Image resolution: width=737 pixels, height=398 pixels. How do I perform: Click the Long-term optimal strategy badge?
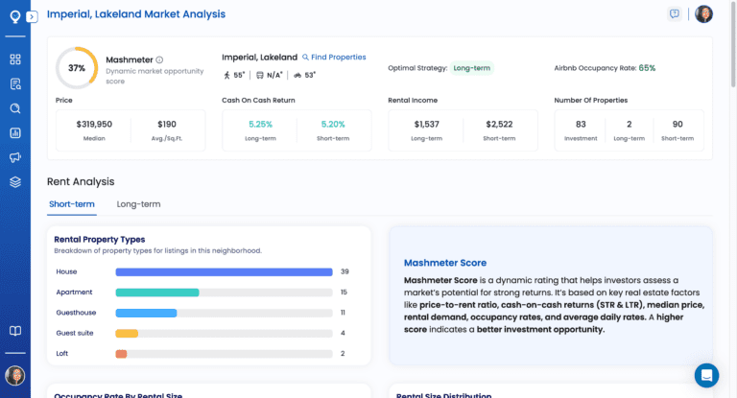[472, 68]
